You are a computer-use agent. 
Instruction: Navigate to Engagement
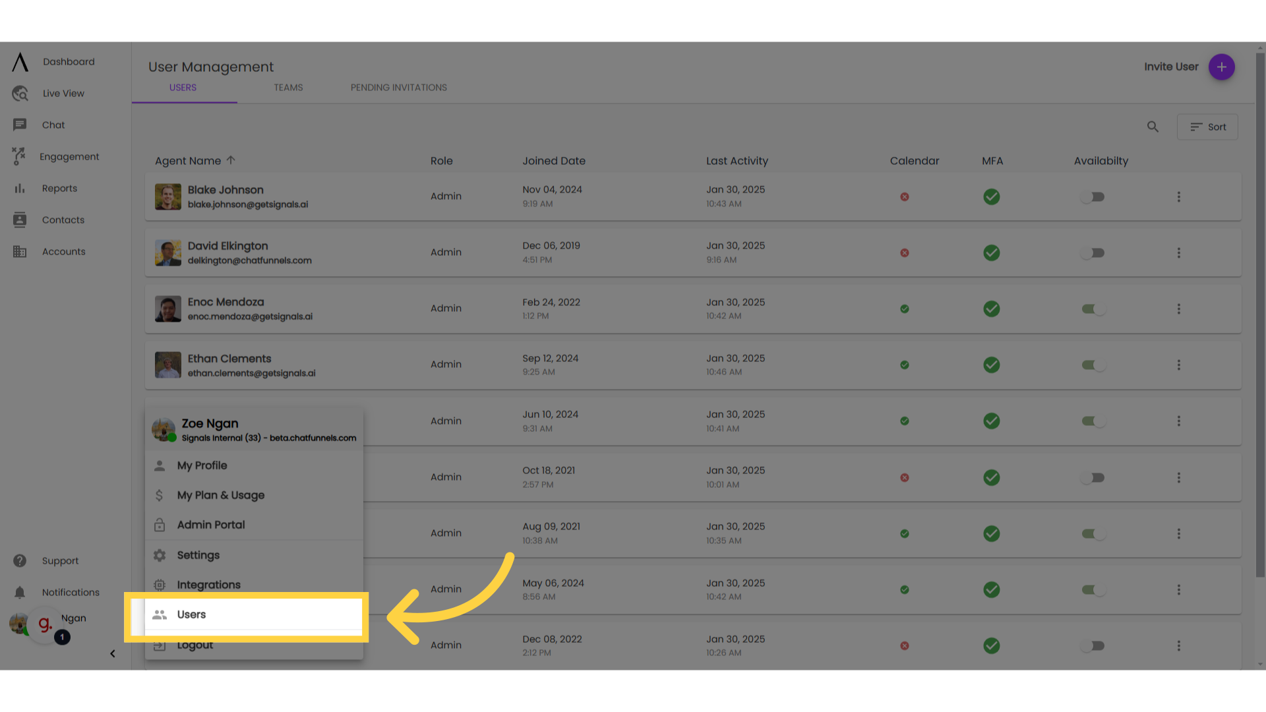point(69,156)
